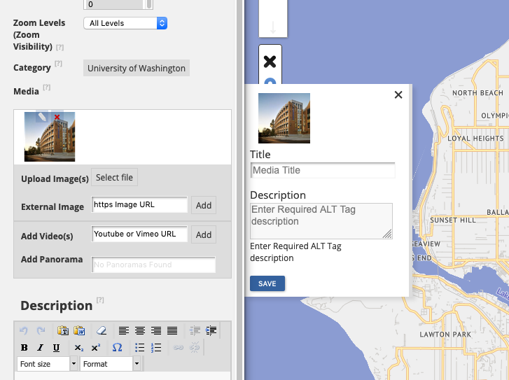
Task: Toggle bold formatting in Description editor
Action: (25, 347)
